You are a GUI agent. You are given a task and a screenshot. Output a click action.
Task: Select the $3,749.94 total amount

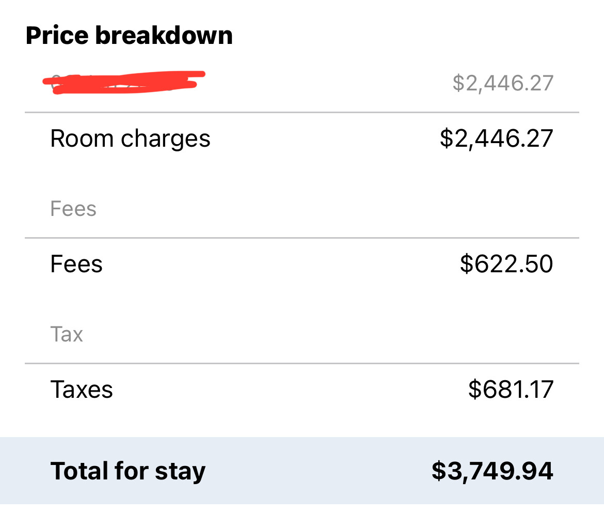(x=492, y=471)
